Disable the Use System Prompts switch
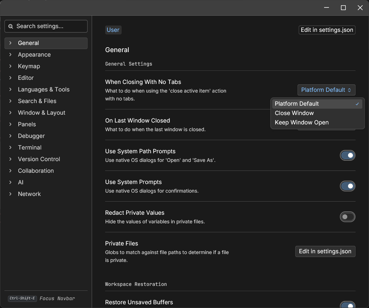The width and height of the screenshot is (369, 308). click(348, 186)
